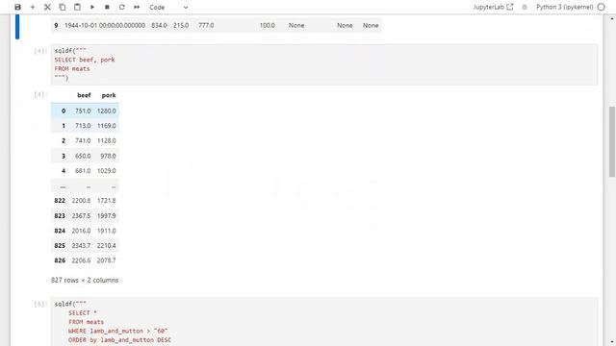The image size is (616, 346).
Task: Click the value 100.0 in row 9
Action: [x=268, y=26]
